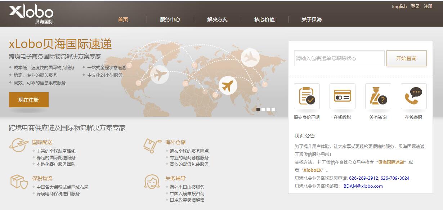Click the 中国入境申报咨询 list item
Image resolution: width=443 pixels, height=210 pixels.
click(x=187, y=194)
